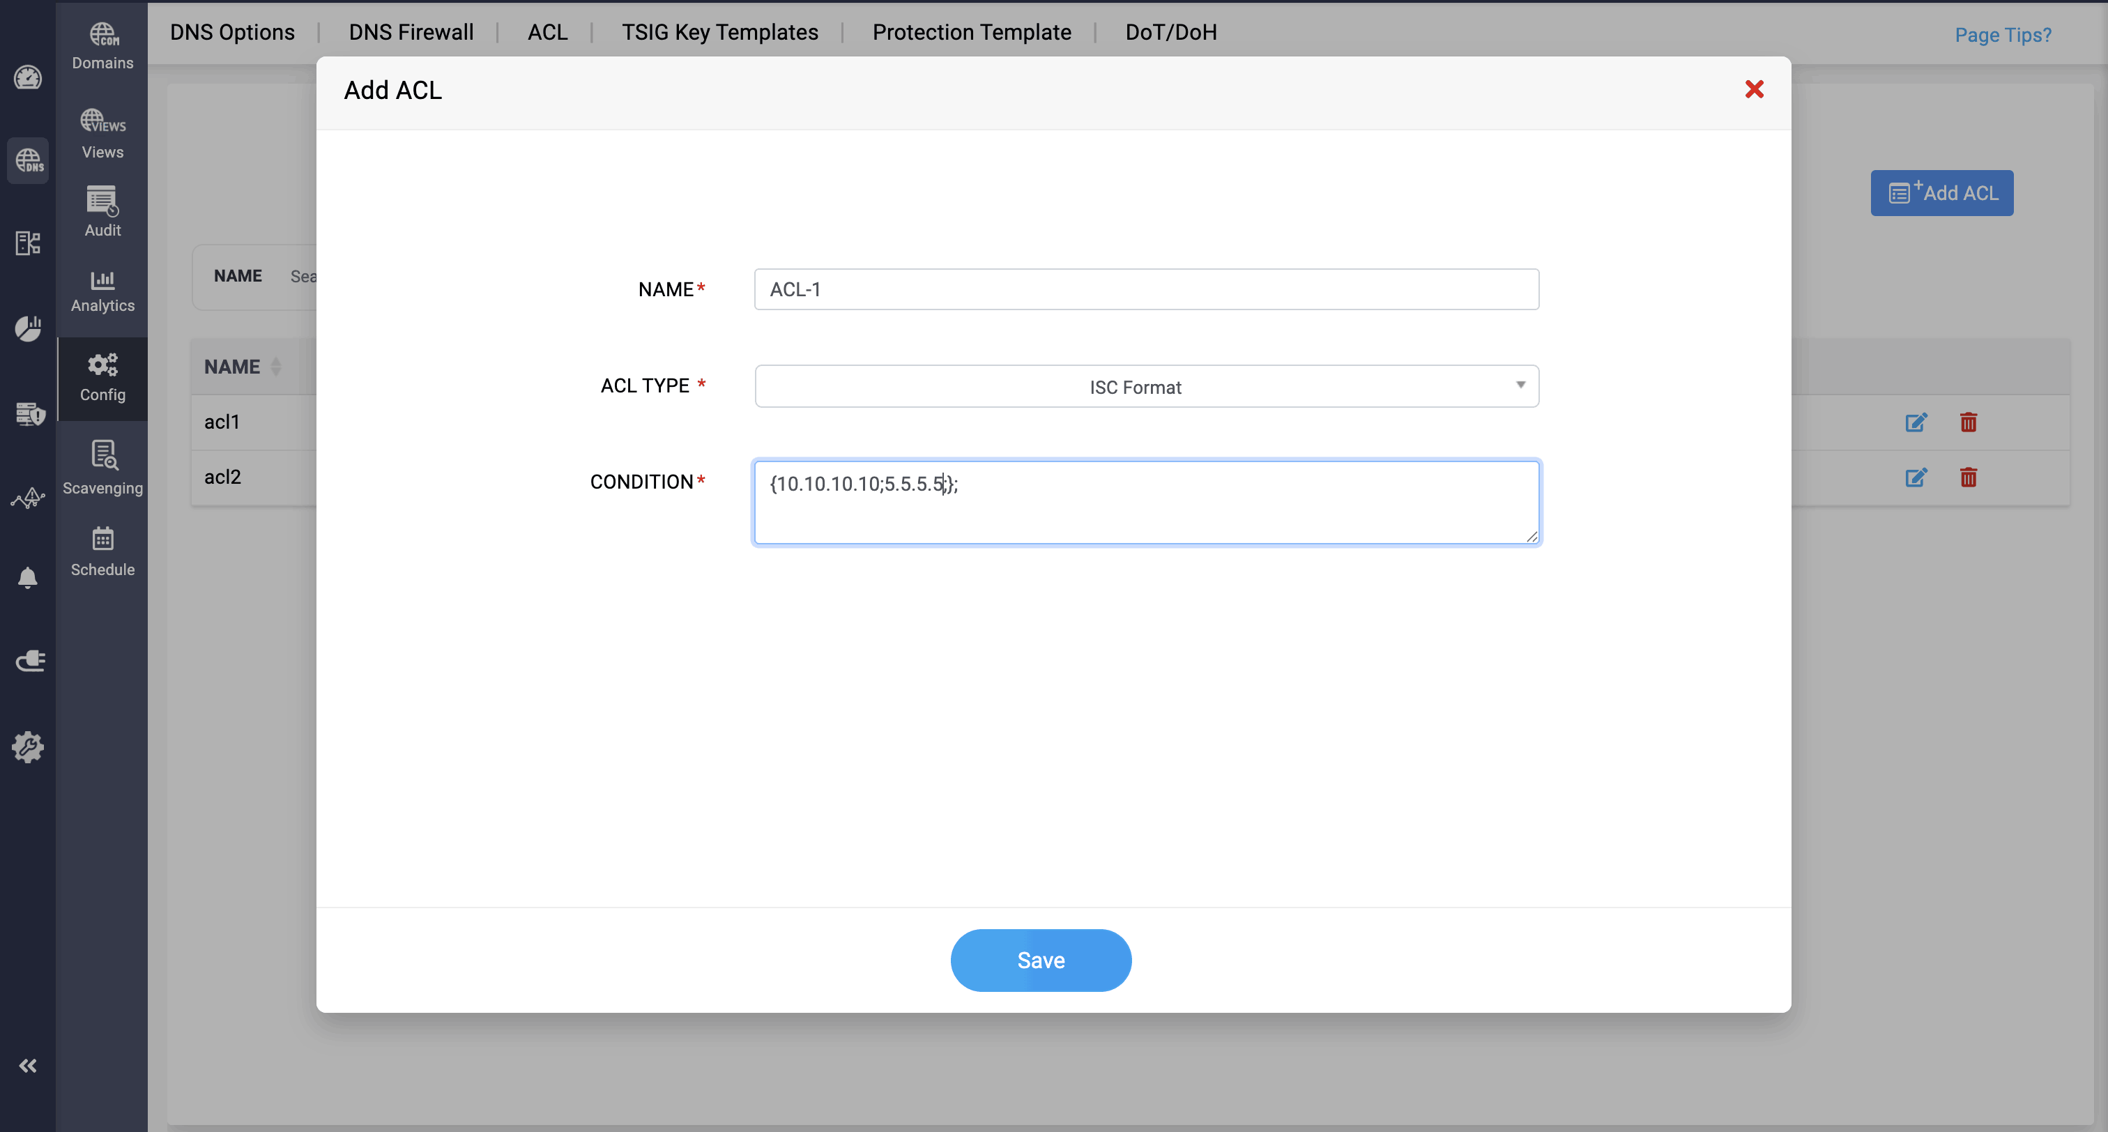Expand the ACL TYPE dropdown
Viewport: 2108px width, 1132px height.
click(x=1145, y=386)
